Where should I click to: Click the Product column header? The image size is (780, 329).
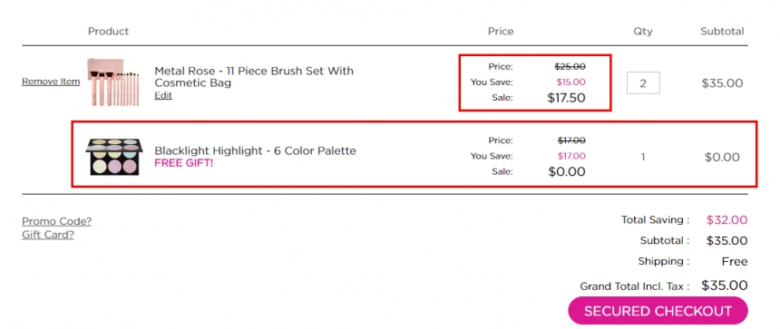[109, 32]
